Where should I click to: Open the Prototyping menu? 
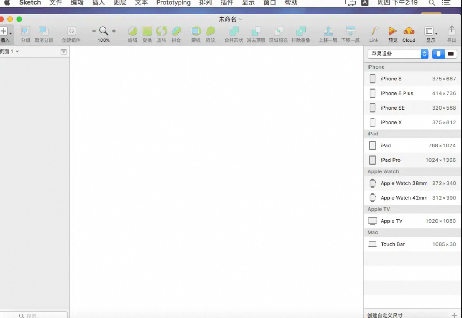point(173,3)
